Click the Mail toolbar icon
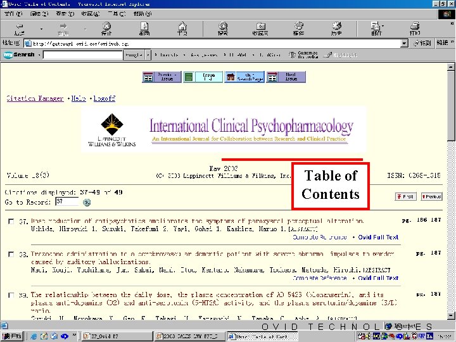The image size is (456, 342). click(376, 28)
